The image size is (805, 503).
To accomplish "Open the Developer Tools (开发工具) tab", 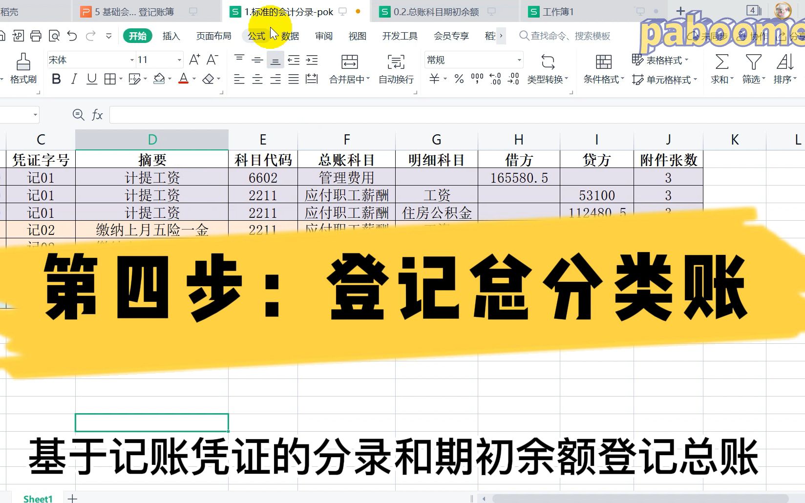I will coord(400,36).
